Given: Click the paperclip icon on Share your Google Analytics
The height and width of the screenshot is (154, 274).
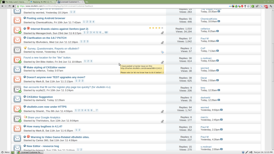Looking at the screenshot, I should pyautogui.click(x=162, y=121).
